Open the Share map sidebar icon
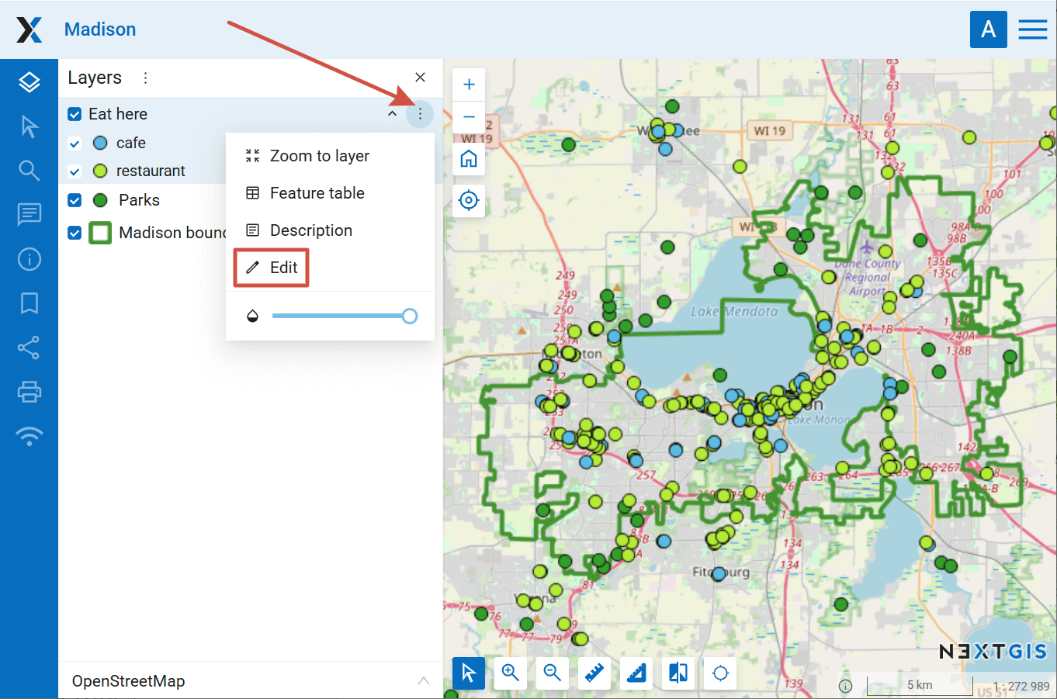Image resolution: width=1057 pixels, height=699 pixels. 29,348
